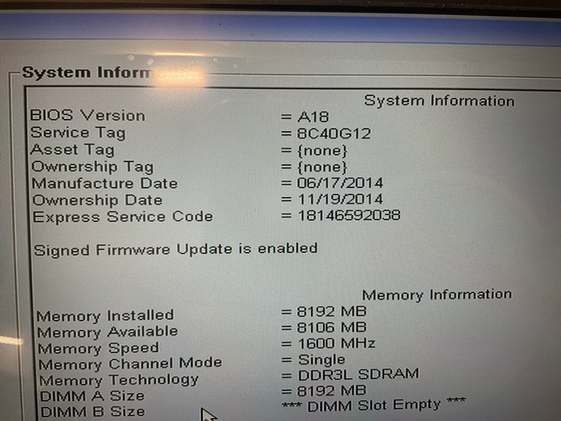Click the Ownership Date field
This screenshot has height=421, width=561.
coord(97,200)
